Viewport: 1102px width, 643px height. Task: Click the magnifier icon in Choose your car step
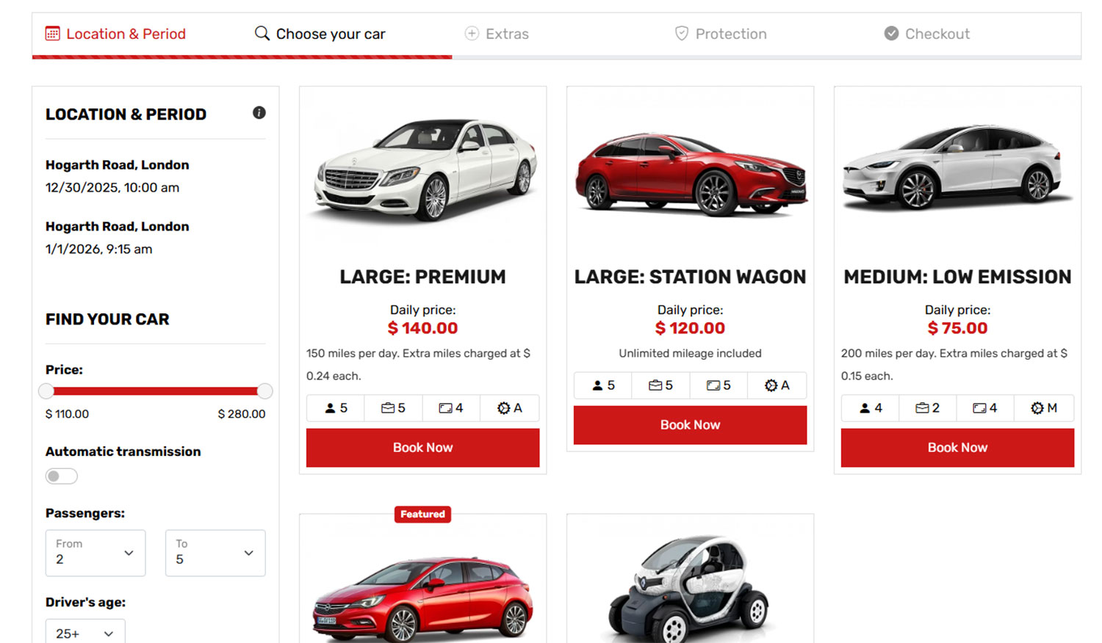(262, 34)
